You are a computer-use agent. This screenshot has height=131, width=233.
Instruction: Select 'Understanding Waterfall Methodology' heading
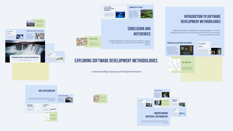[157, 115]
